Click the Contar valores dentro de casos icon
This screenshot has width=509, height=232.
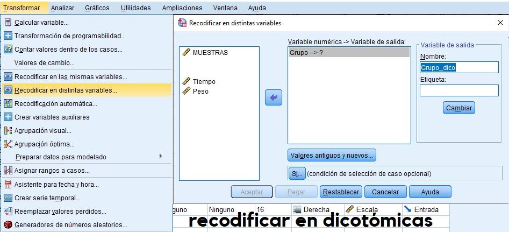(8, 50)
